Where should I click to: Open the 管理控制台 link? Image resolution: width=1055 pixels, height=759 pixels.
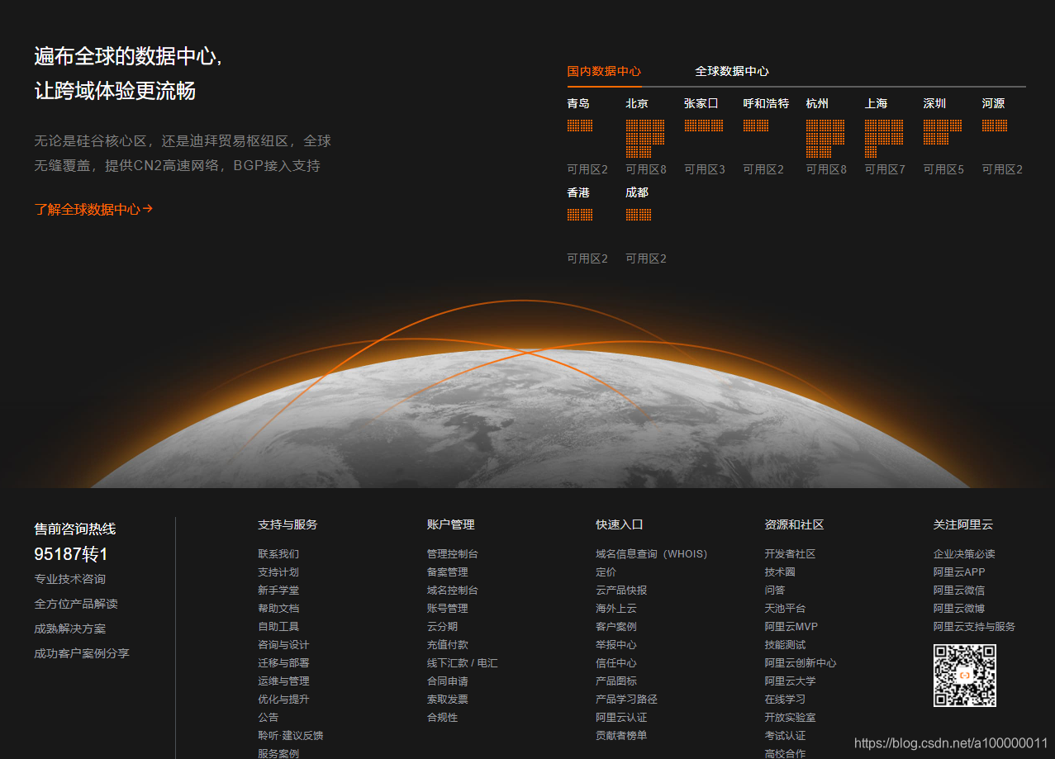(453, 554)
